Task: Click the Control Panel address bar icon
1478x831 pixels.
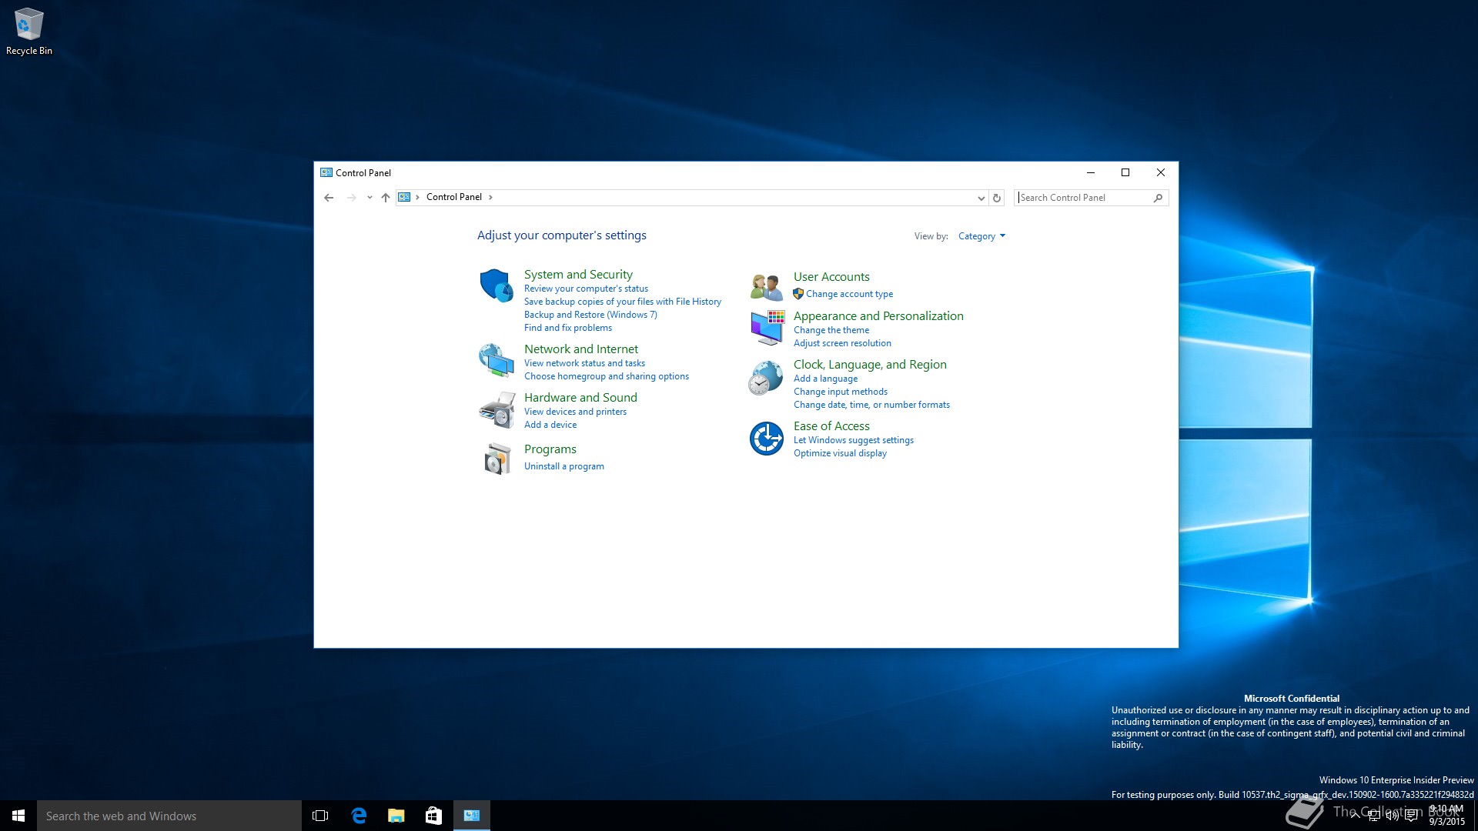Action: click(404, 197)
